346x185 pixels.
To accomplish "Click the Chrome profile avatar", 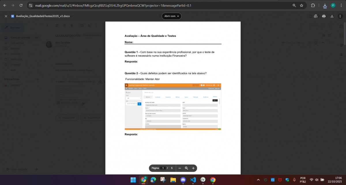I will (x=333, y=5).
